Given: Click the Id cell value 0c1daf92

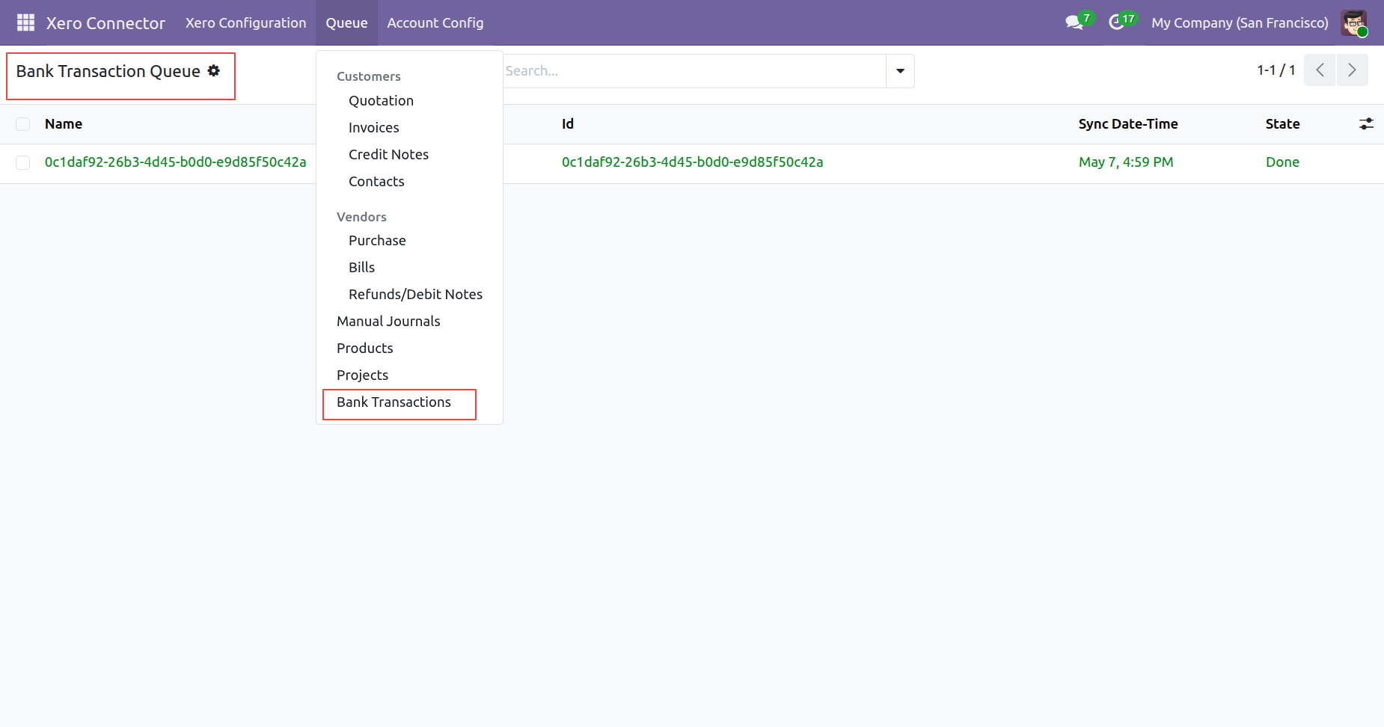Looking at the screenshot, I should click(692, 162).
